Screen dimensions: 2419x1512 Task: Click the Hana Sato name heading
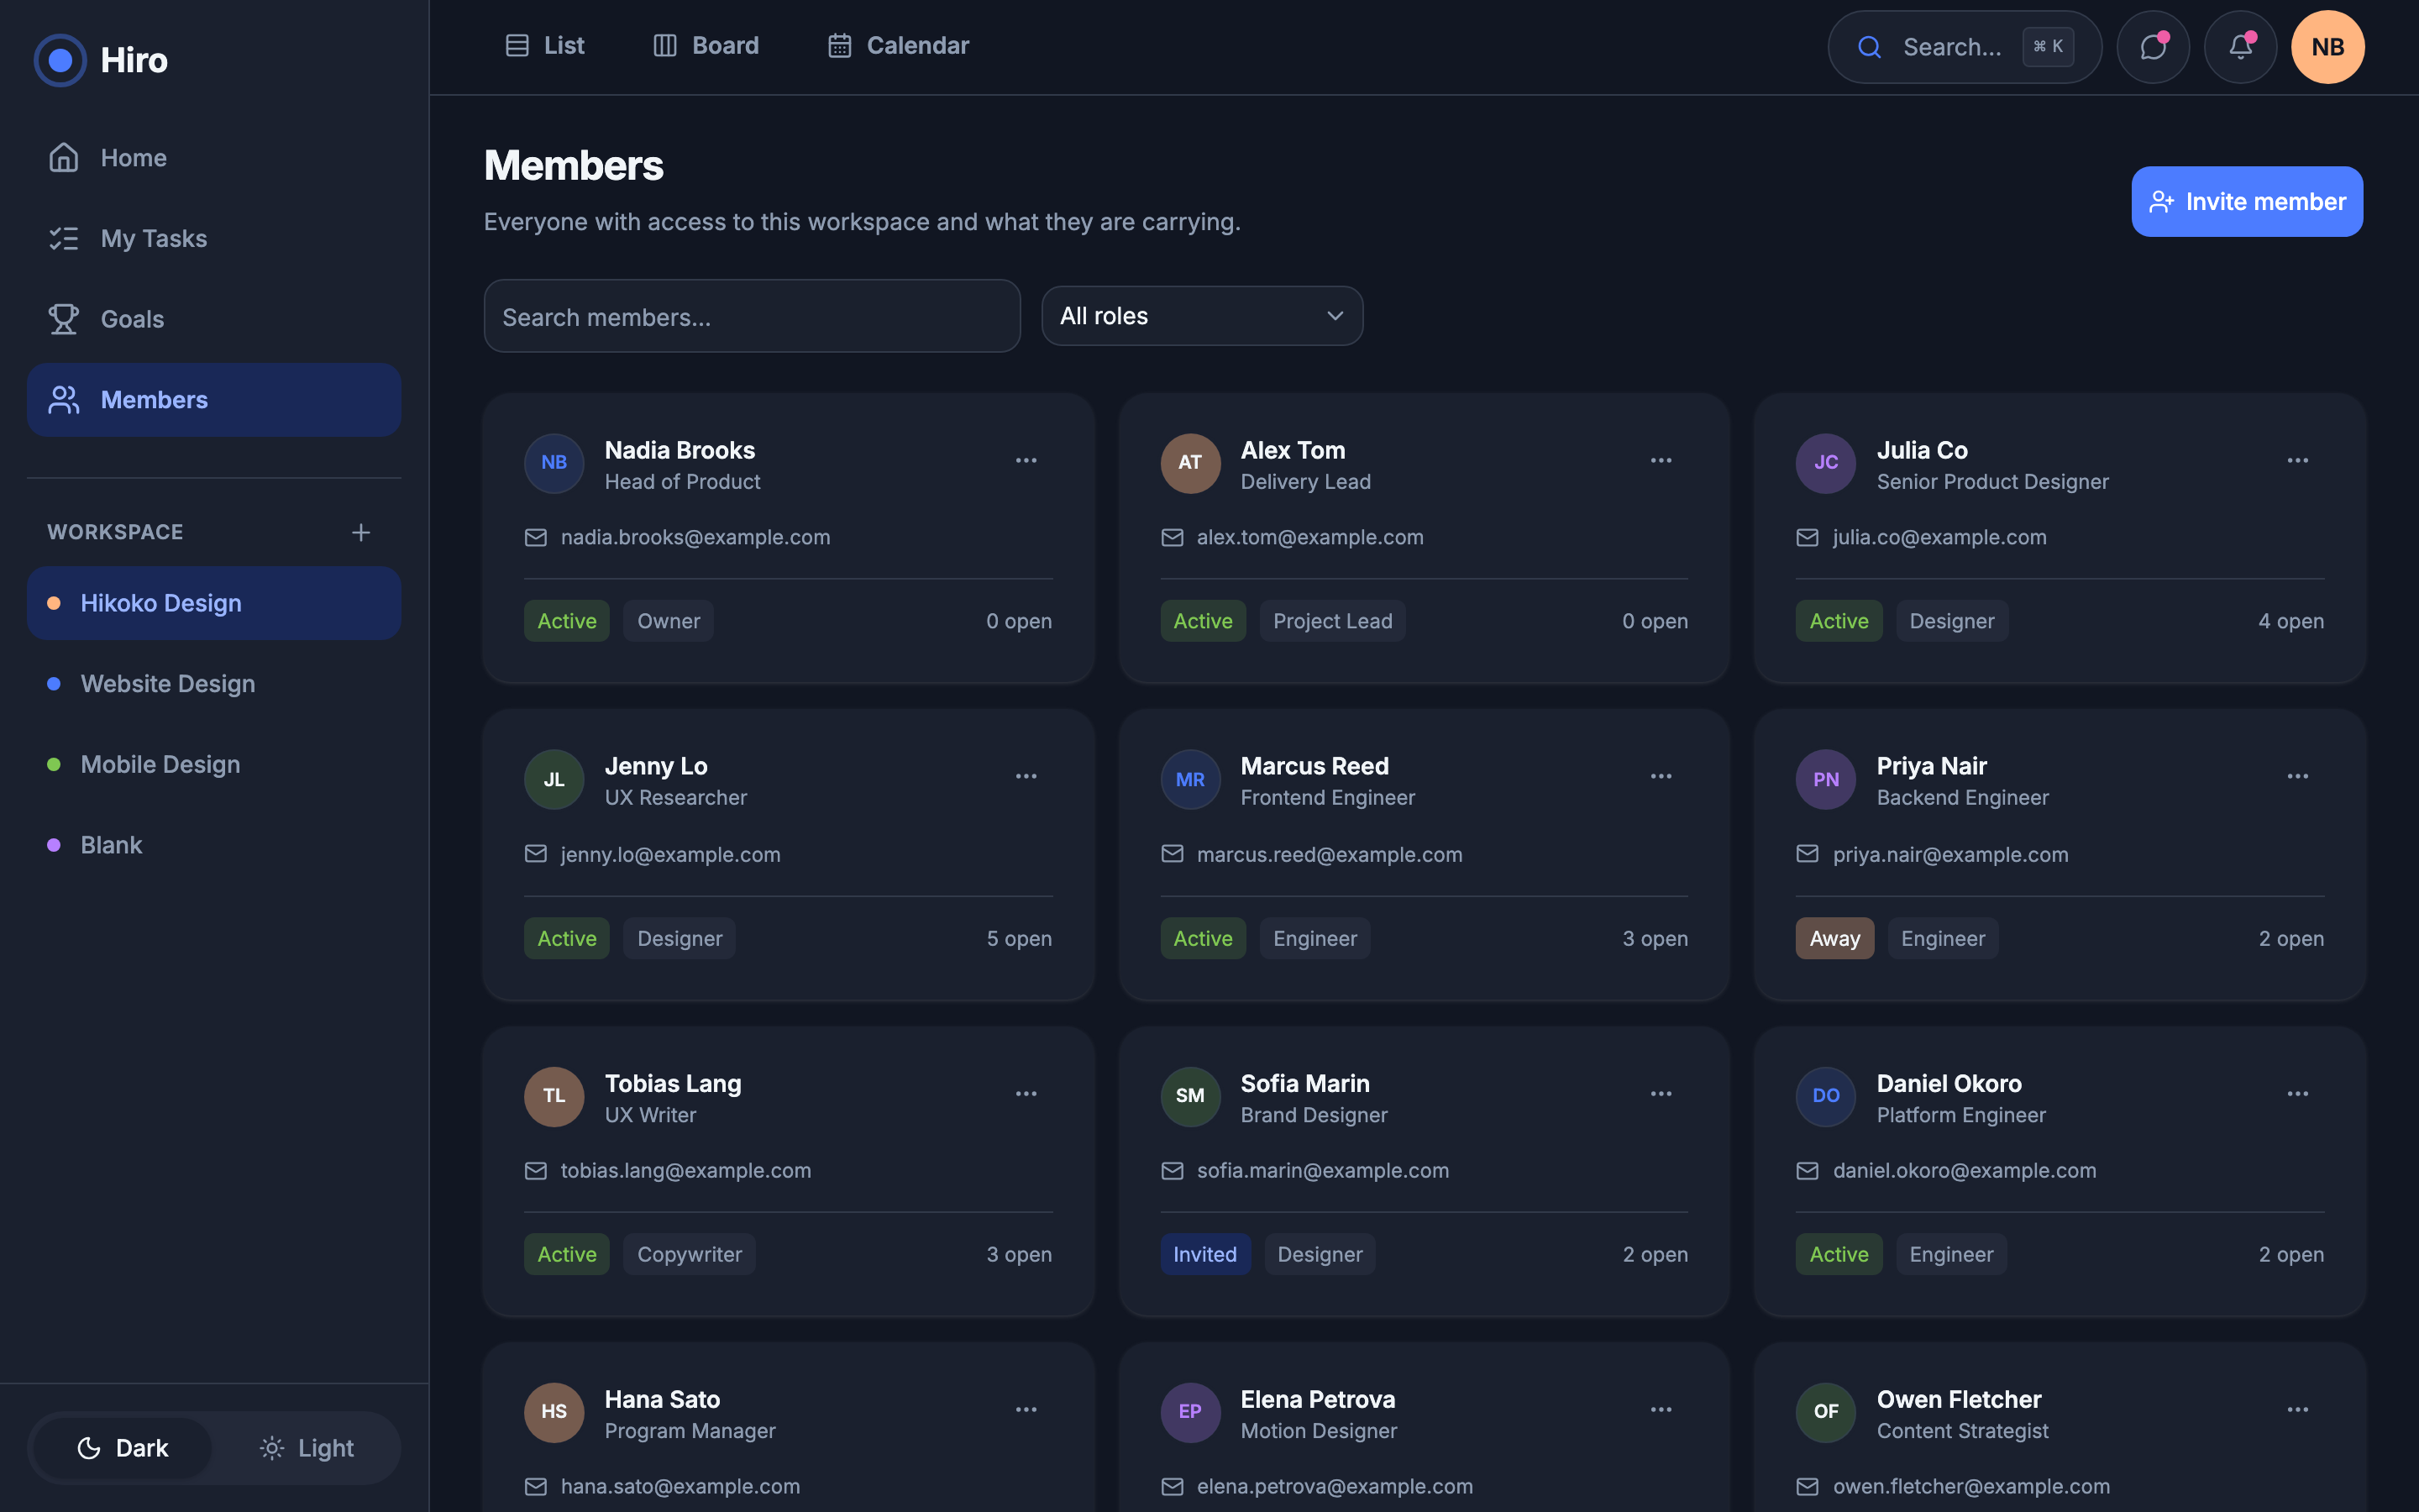click(663, 1400)
